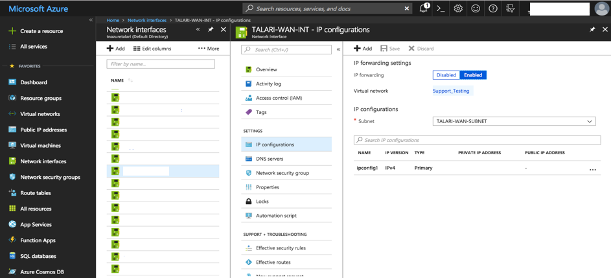Click App Services sidebar icon
This screenshot has width=611, height=278.
click(x=12, y=225)
